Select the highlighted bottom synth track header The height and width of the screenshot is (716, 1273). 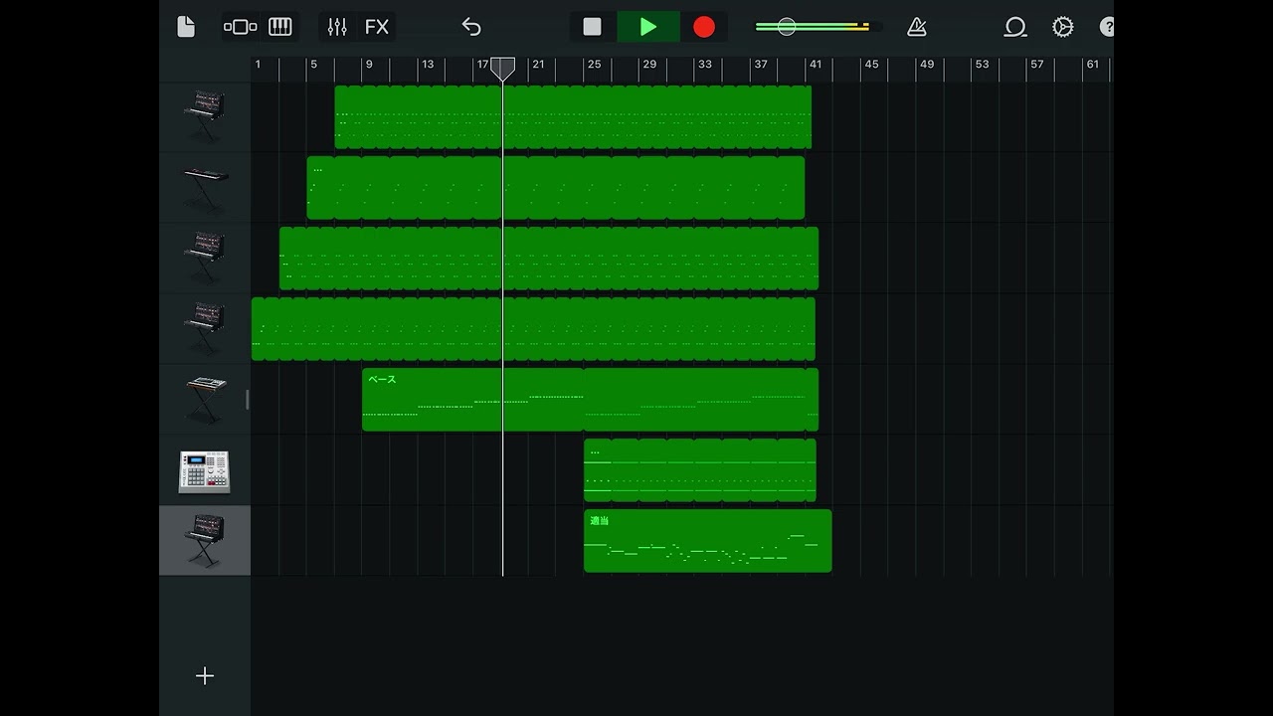205,541
